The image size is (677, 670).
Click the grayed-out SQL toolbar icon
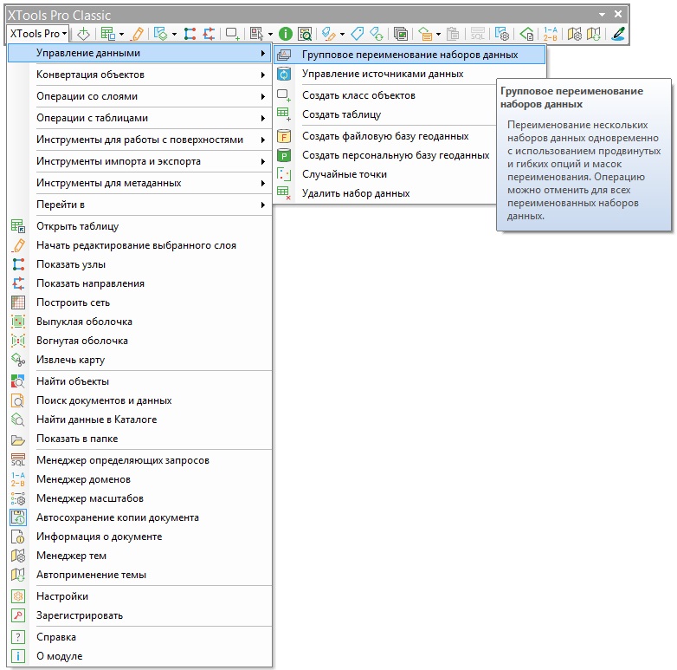(478, 33)
